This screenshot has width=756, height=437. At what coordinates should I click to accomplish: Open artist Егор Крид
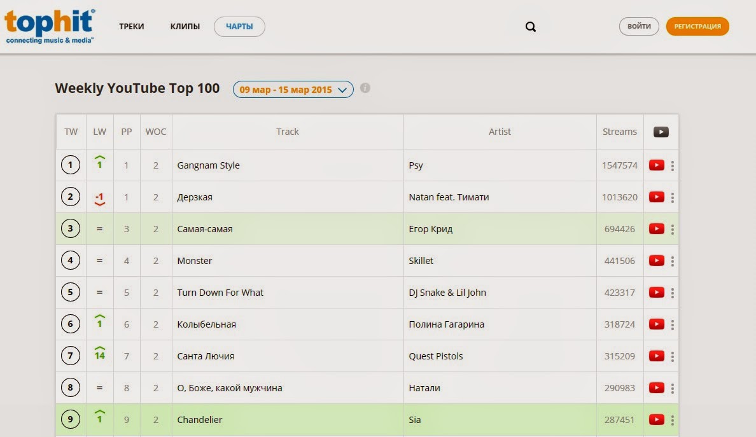click(x=431, y=229)
